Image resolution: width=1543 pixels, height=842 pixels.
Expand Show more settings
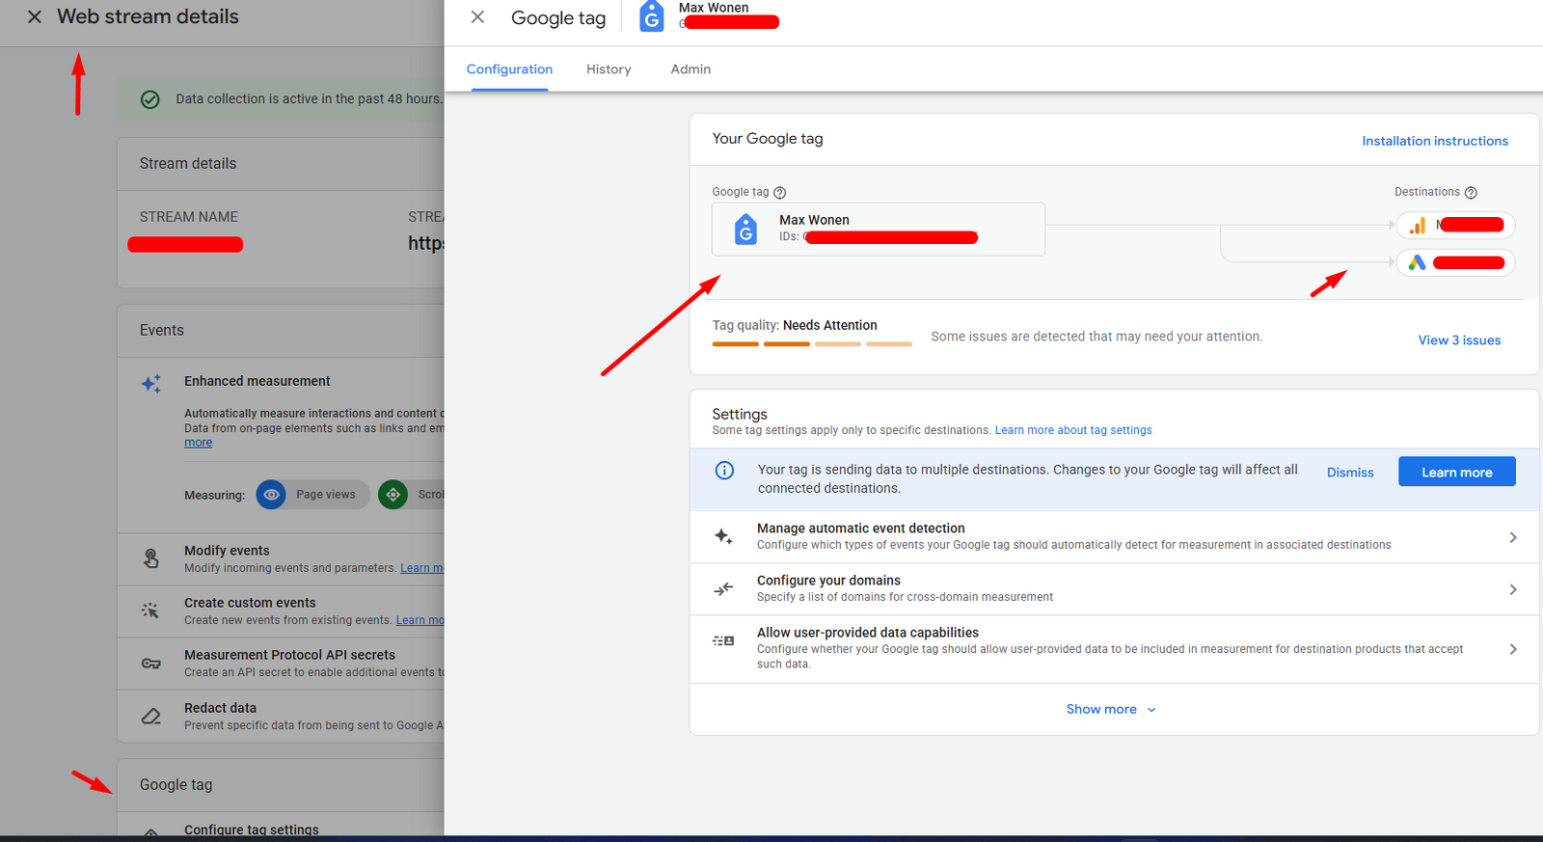[x=1111, y=709]
